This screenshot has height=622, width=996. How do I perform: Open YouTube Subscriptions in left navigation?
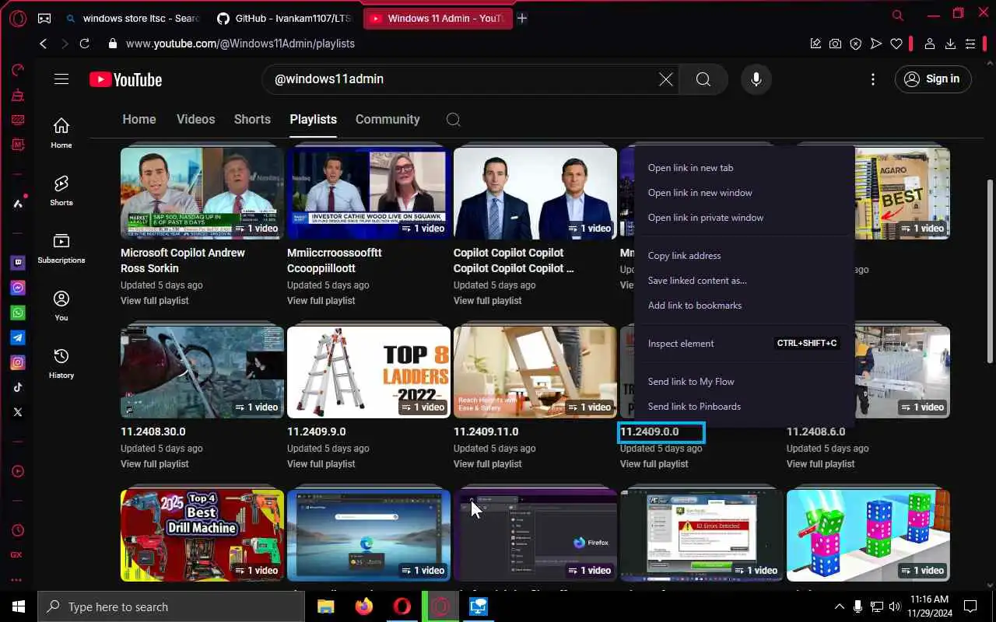61,249
